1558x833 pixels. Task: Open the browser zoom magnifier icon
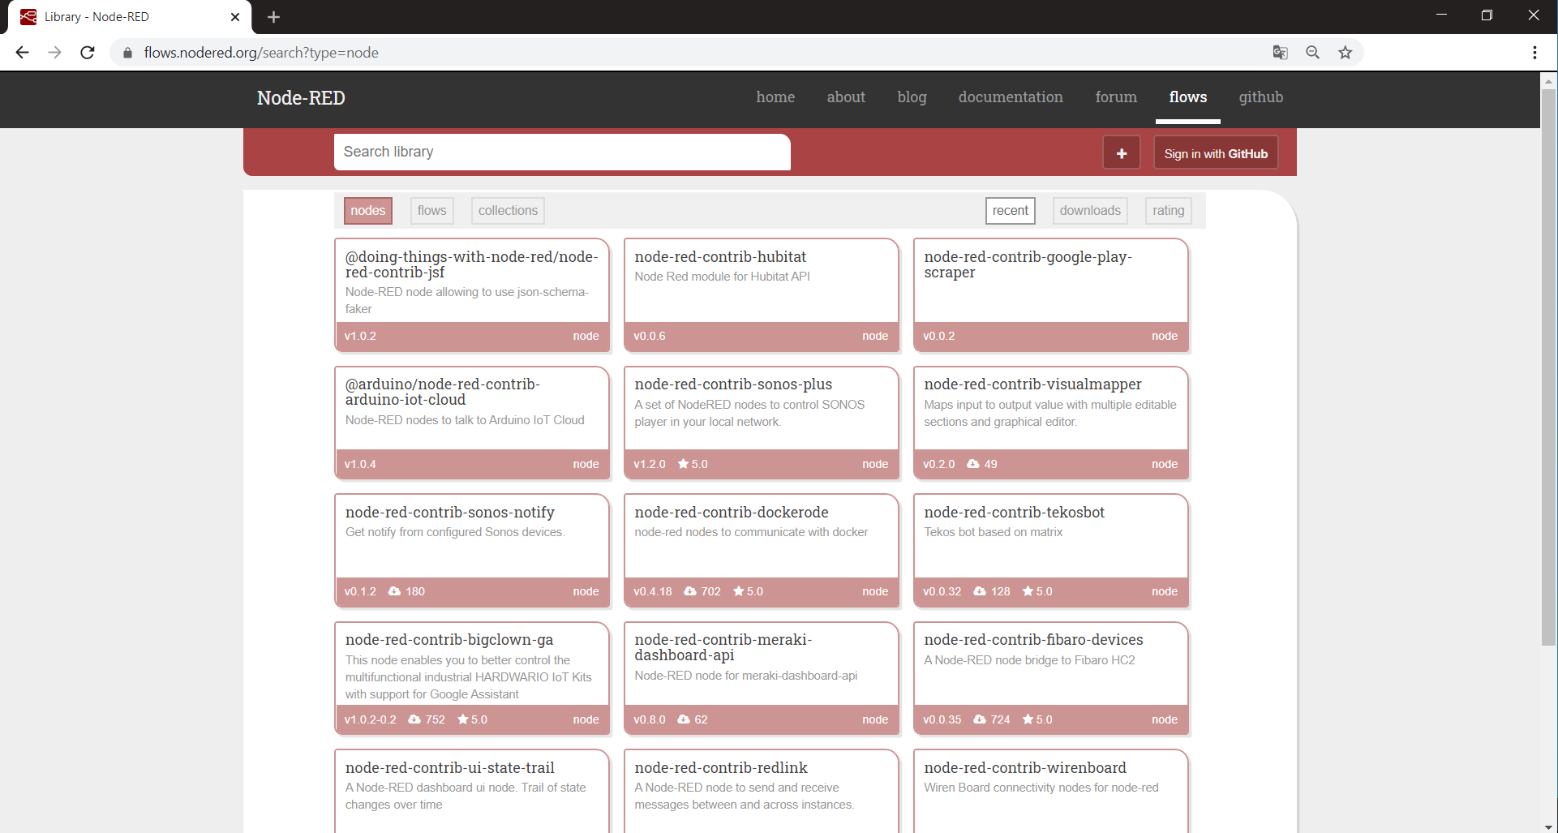coord(1312,53)
